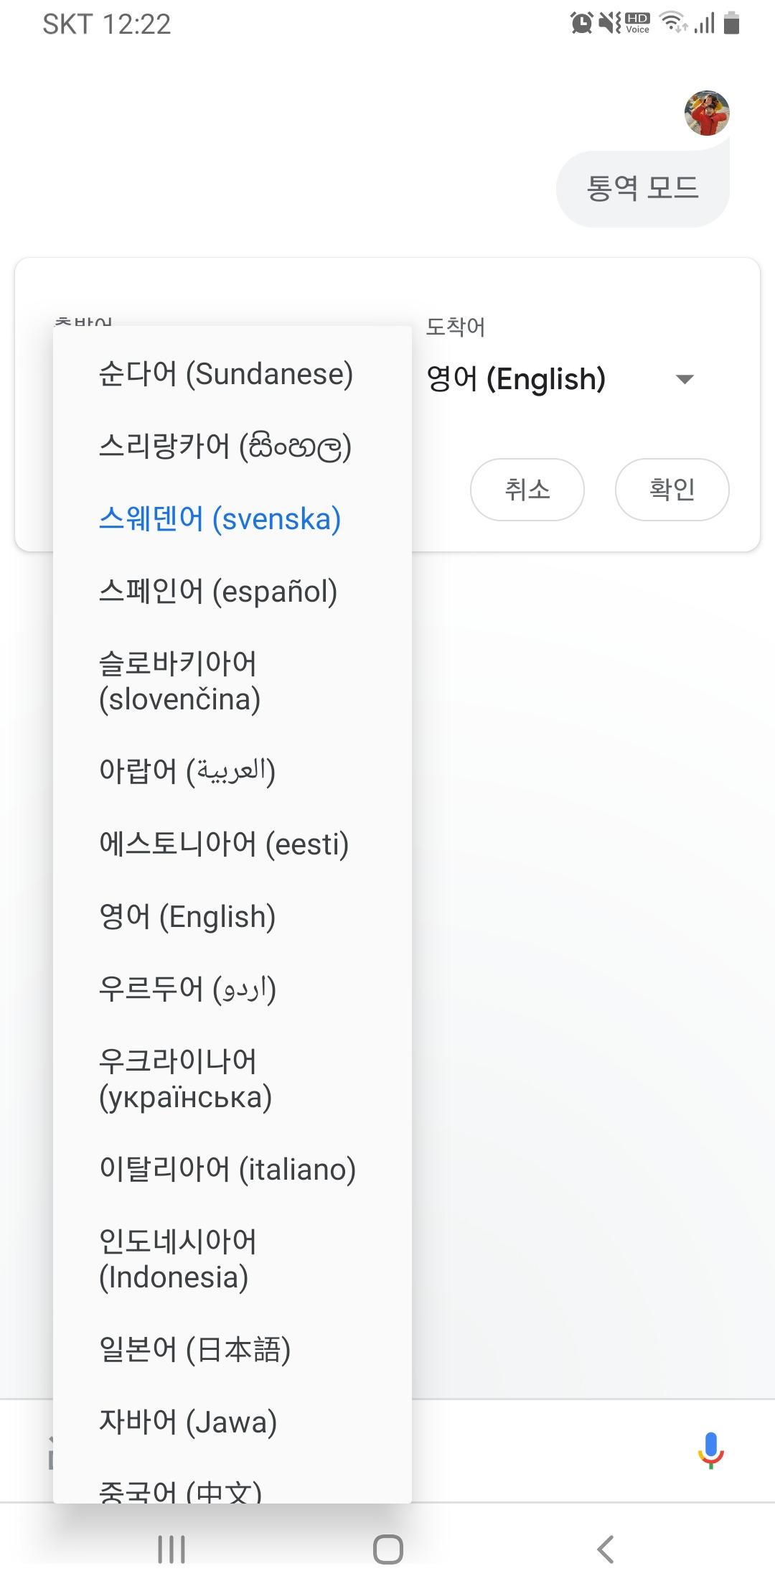Screen dimensions: 775x1594
Task: Pick 자바어 (Jawa) from the list
Action: (x=232, y=1422)
